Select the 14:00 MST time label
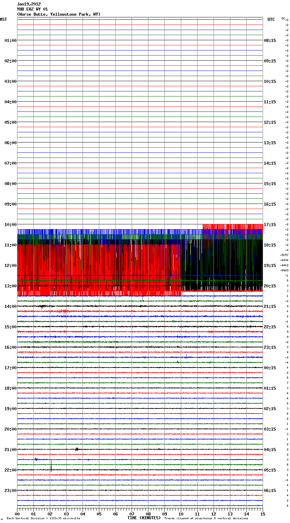 (10, 307)
